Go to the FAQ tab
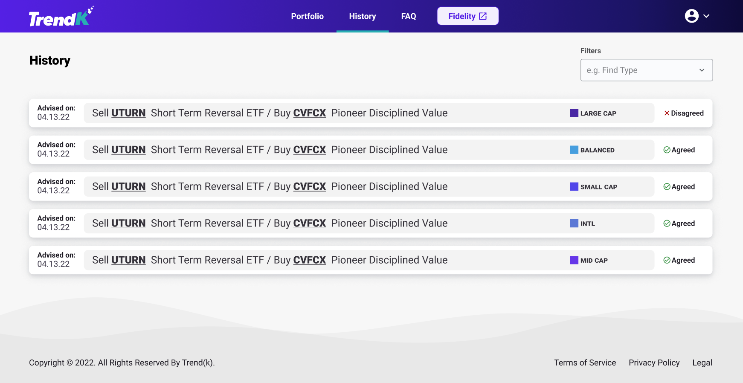The height and width of the screenshot is (383, 743). pos(409,16)
